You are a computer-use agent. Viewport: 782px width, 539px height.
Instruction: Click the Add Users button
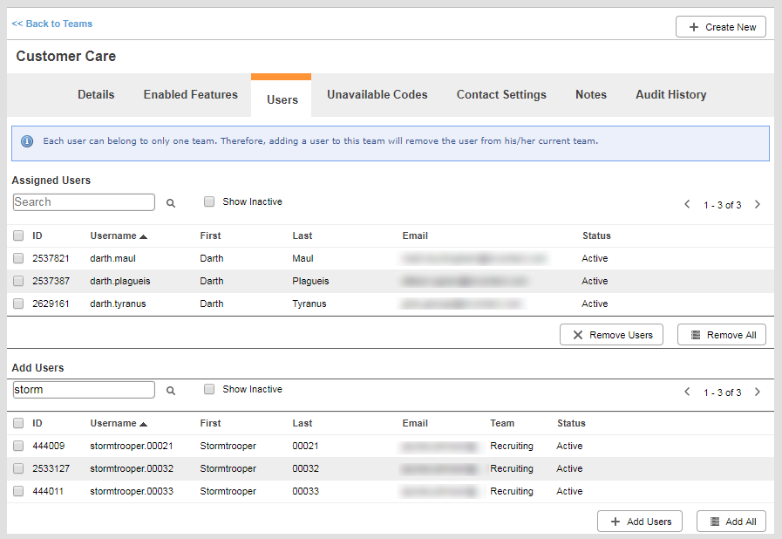click(x=640, y=522)
